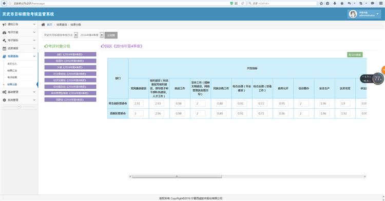The width and height of the screenshot is (385, 201).
Task: Go back using the browser back arrow
Action: click(4, 4)
